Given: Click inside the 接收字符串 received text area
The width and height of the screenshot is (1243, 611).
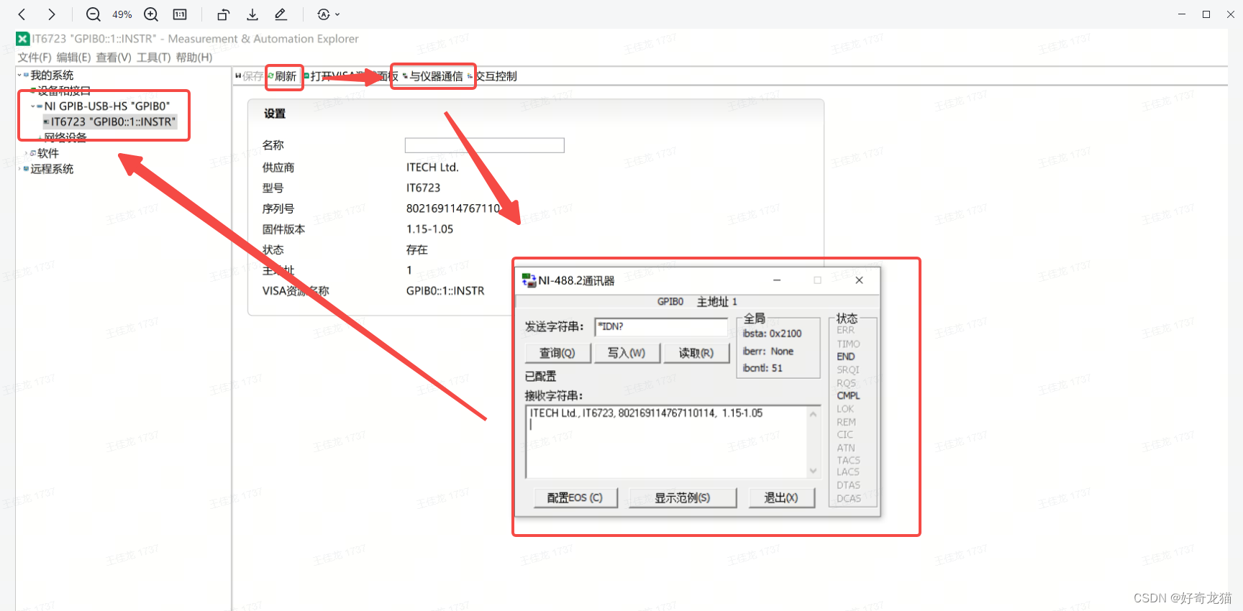Looking at the screenshot, I should 667,442.
